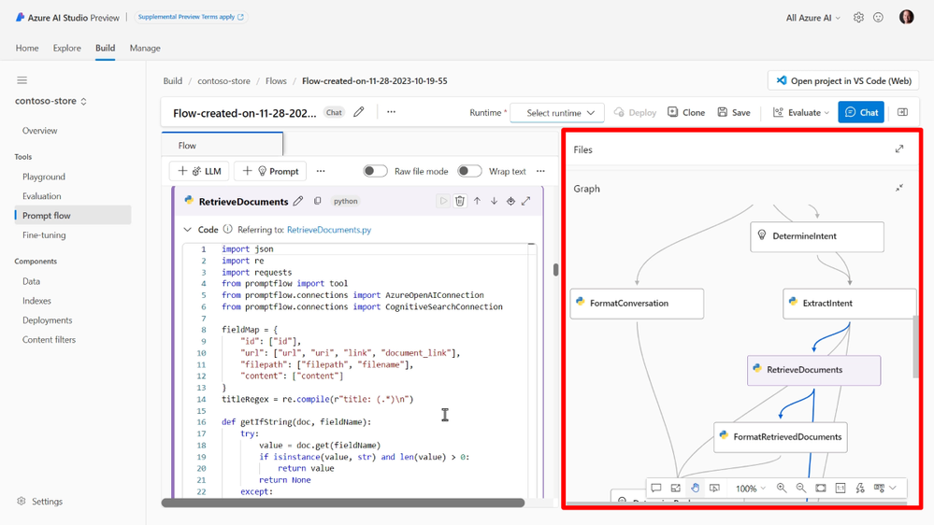
Task: Open the Explore tab
Action: [66, 48]
